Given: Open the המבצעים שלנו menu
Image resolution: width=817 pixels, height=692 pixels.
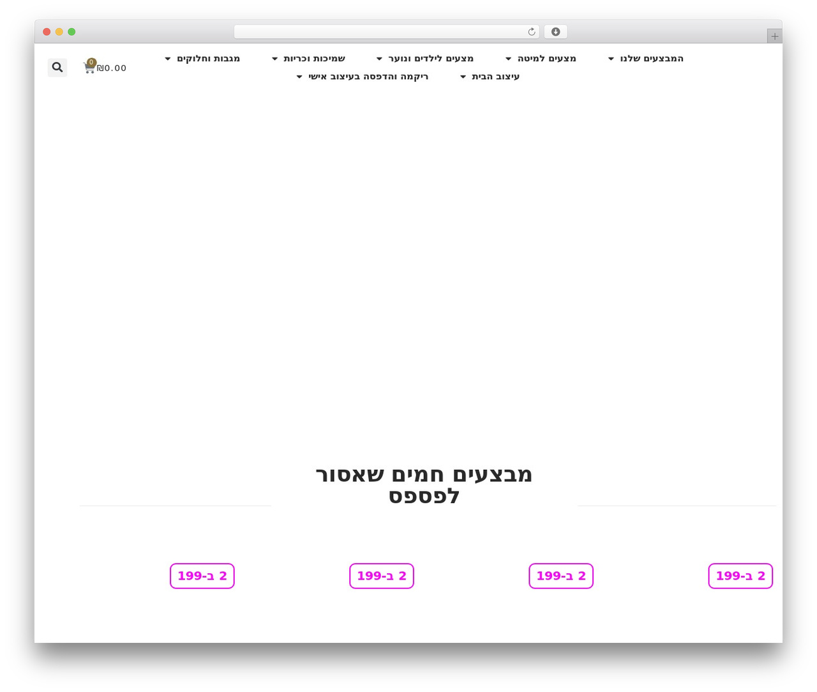Looking at the screenshot, I should [x=652, y=59].
